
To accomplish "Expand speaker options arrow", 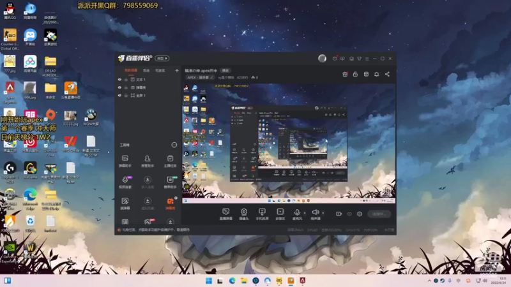I will [x=323, y=213].
